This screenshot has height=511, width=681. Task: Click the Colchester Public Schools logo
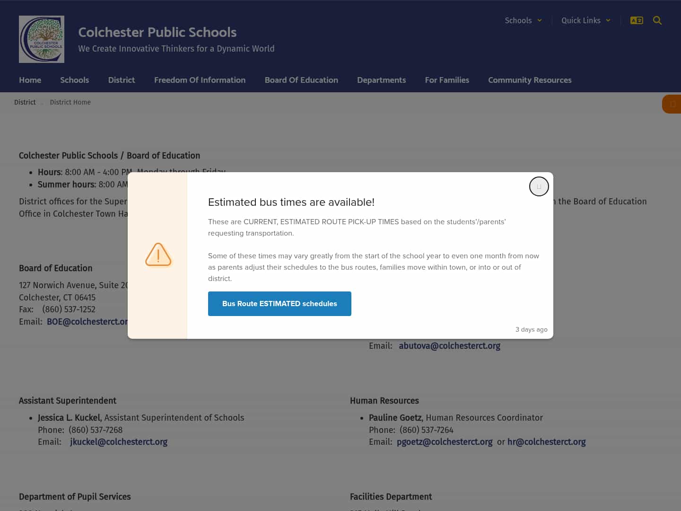pyautogui.click(x=42, y=39)
